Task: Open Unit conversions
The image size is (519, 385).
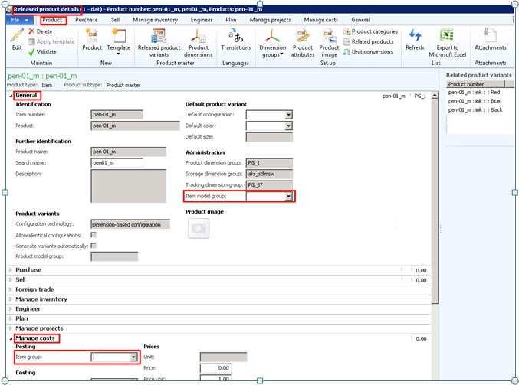Action: pyautogui.click(x=368, y=52)
